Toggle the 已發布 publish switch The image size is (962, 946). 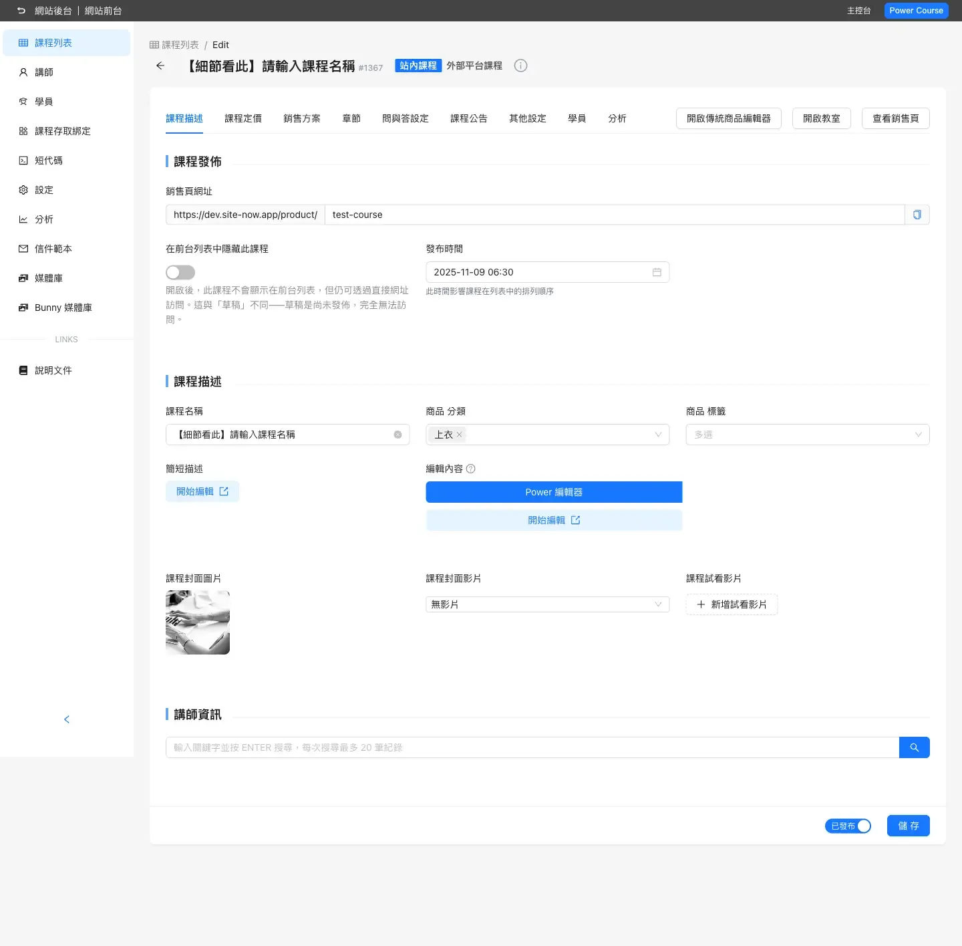point(848,826)
